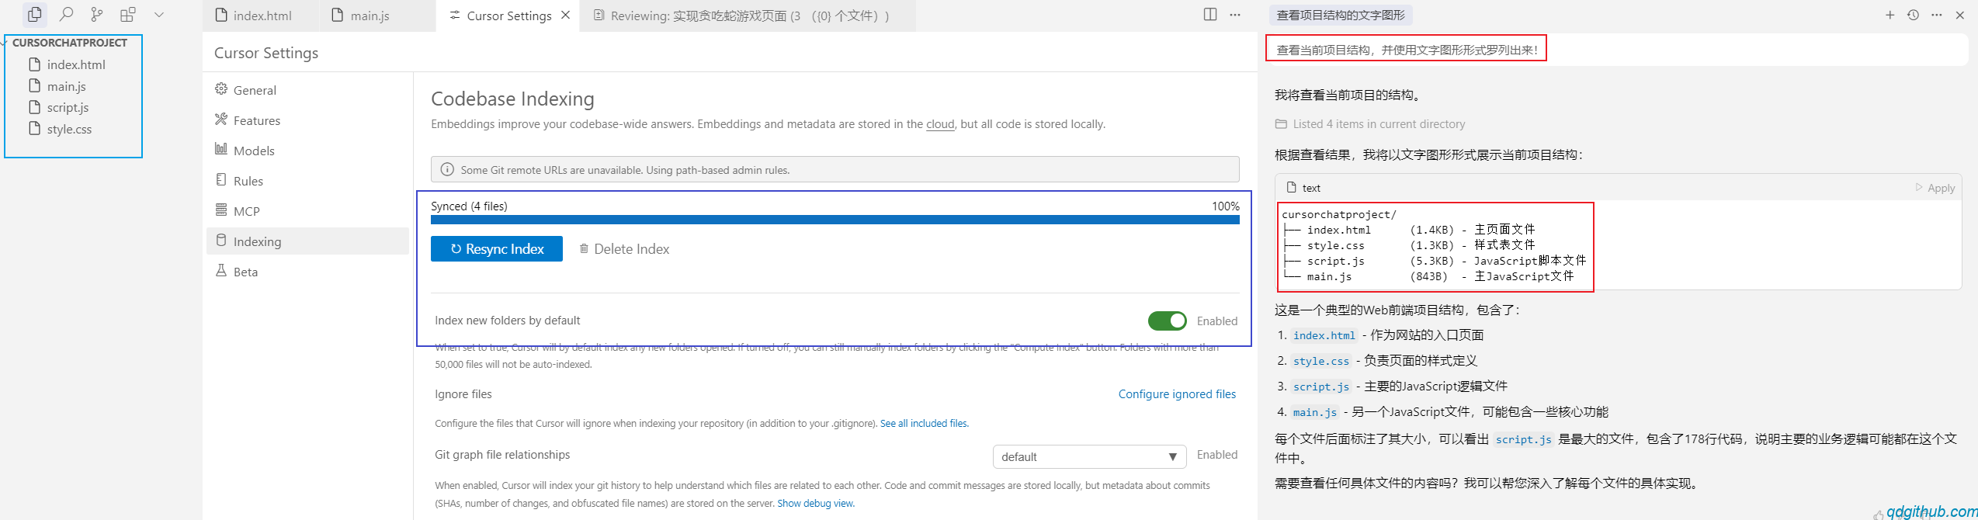Click Configure ignored files link
This screenshot has width=1978, height=520.
point(1177,394)
